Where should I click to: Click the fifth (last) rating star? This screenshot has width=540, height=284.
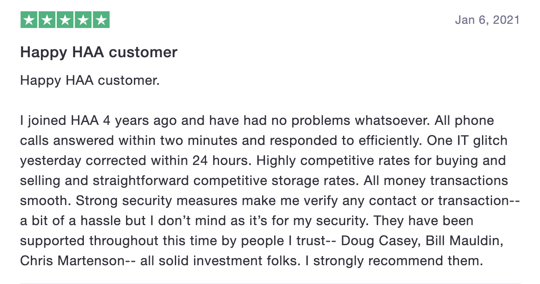tap(101, 20)
